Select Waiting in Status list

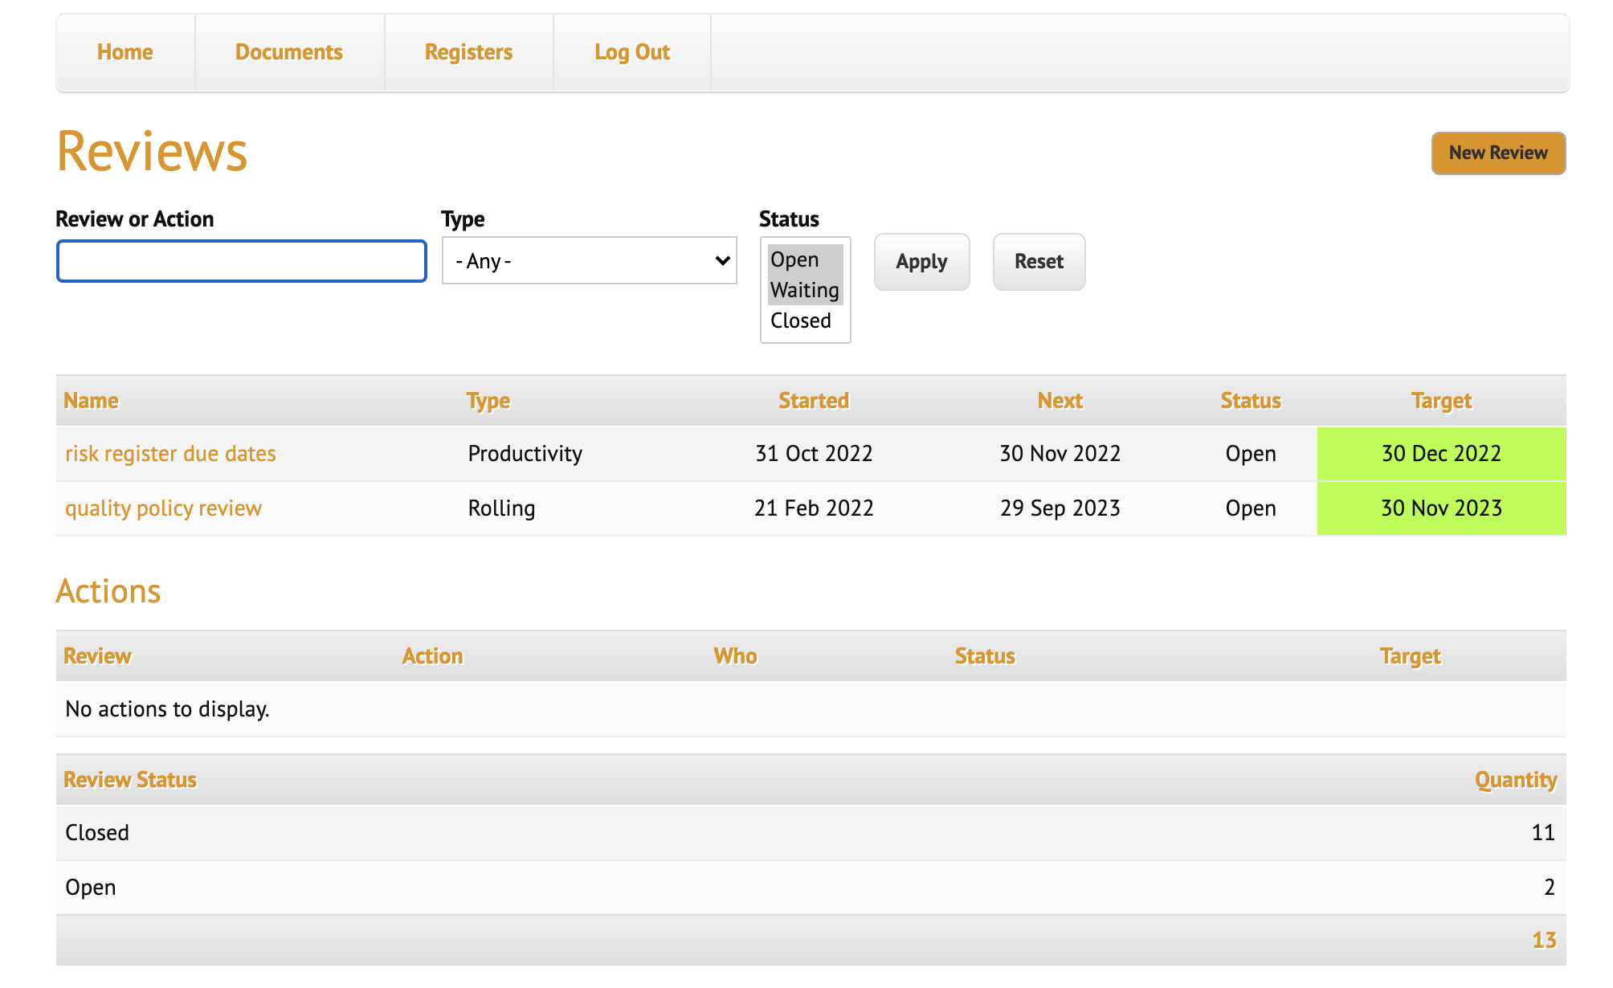coord(804,290)
